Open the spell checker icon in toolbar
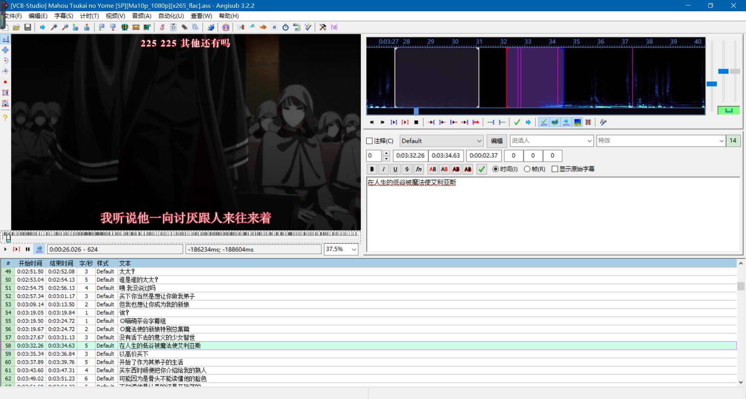Screen dimensions: 746x399 coord(308,27)
